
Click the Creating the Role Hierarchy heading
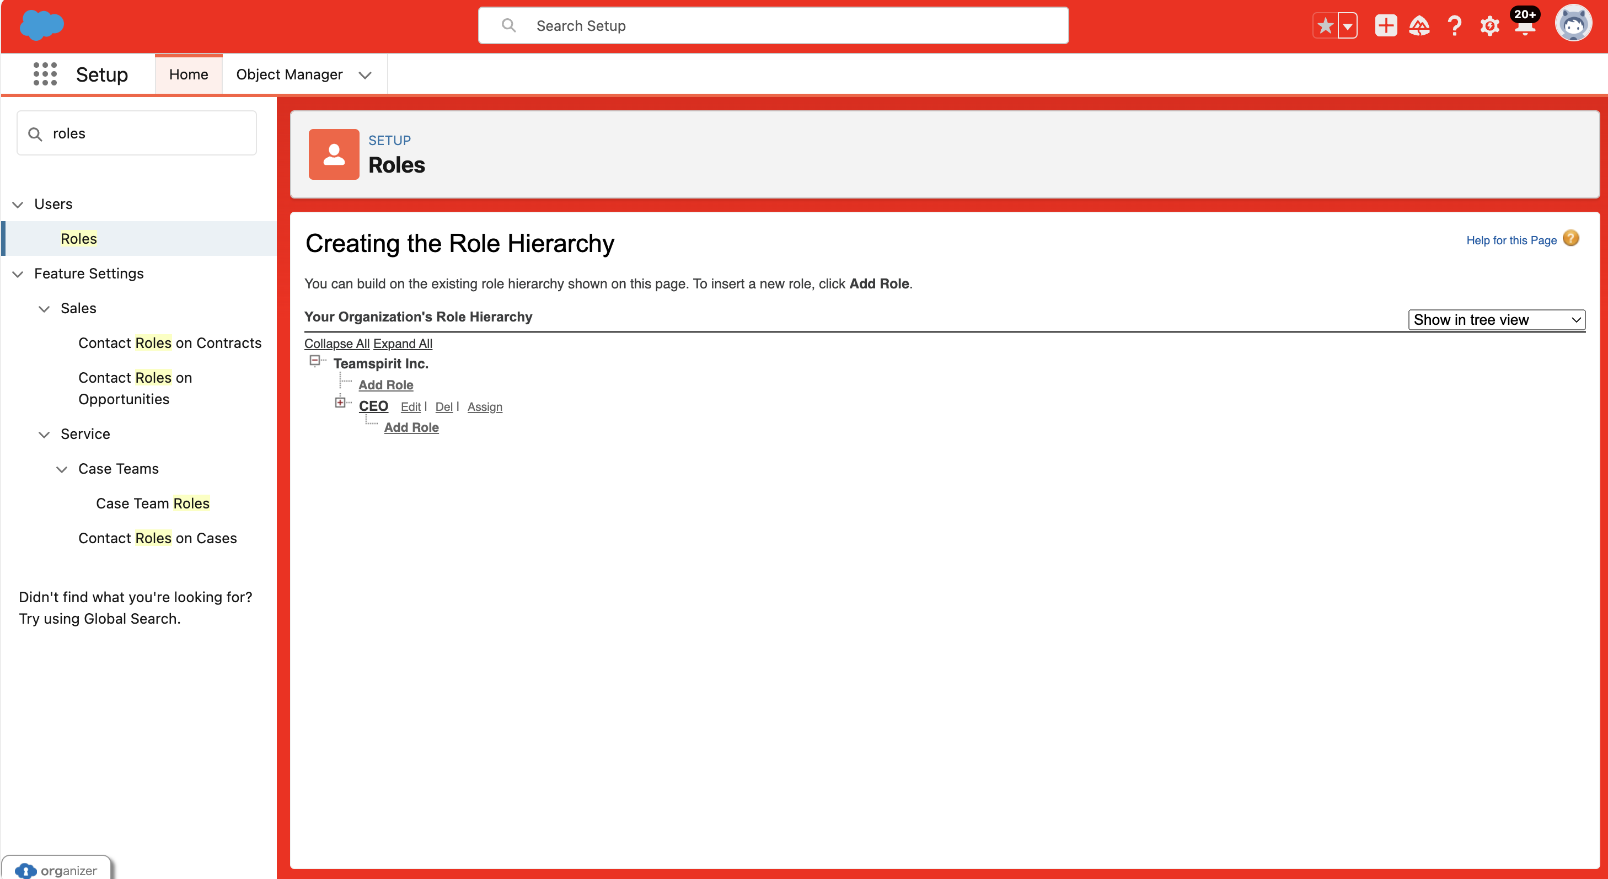(x=460, y=244)
